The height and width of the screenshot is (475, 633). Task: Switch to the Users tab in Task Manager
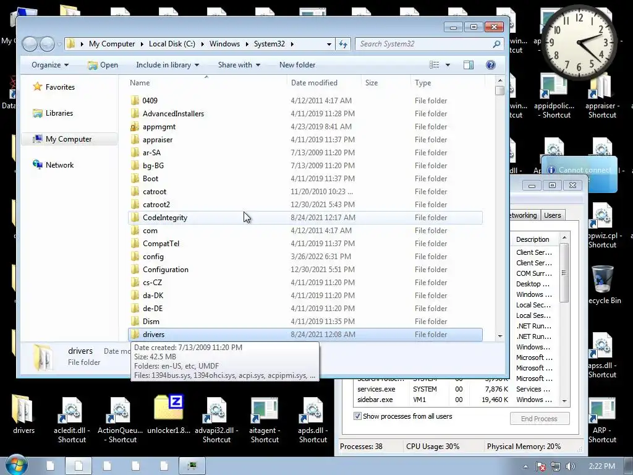tap(552, 215)
